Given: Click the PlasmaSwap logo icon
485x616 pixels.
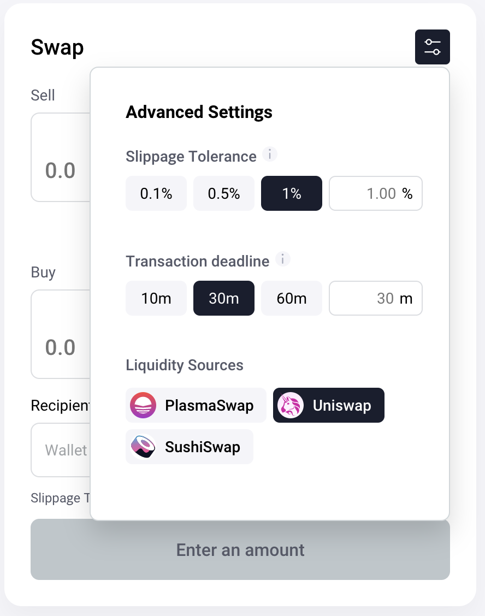Looking at the screenshot, I should coord(144,405).
